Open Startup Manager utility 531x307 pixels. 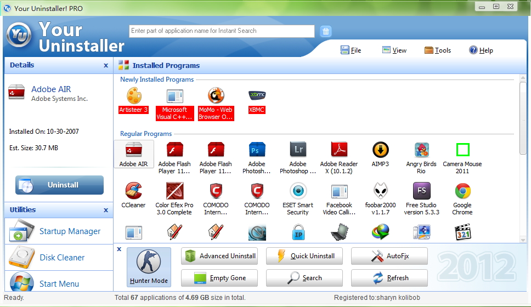[59, 231]
